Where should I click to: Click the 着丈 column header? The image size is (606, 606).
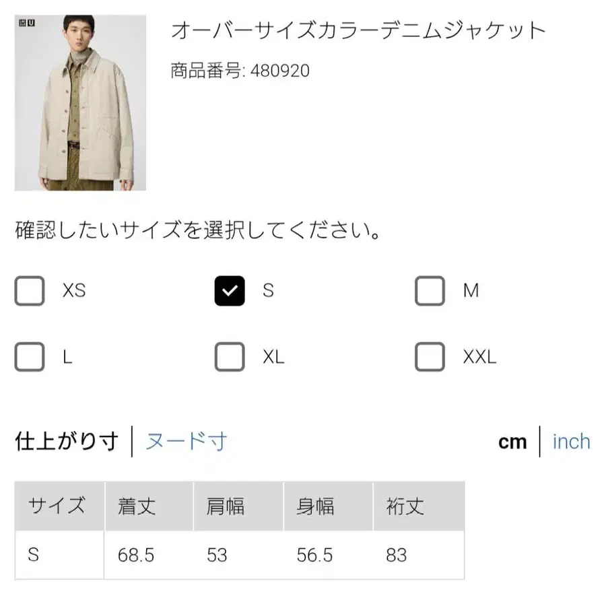coord(138,506)
